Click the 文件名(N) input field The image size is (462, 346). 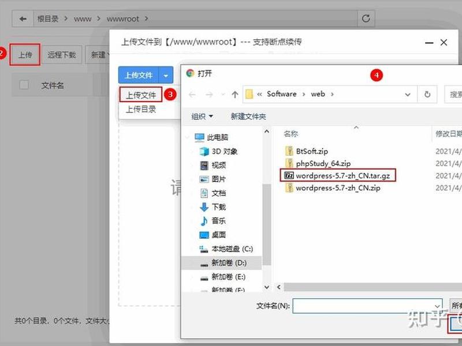367,306
